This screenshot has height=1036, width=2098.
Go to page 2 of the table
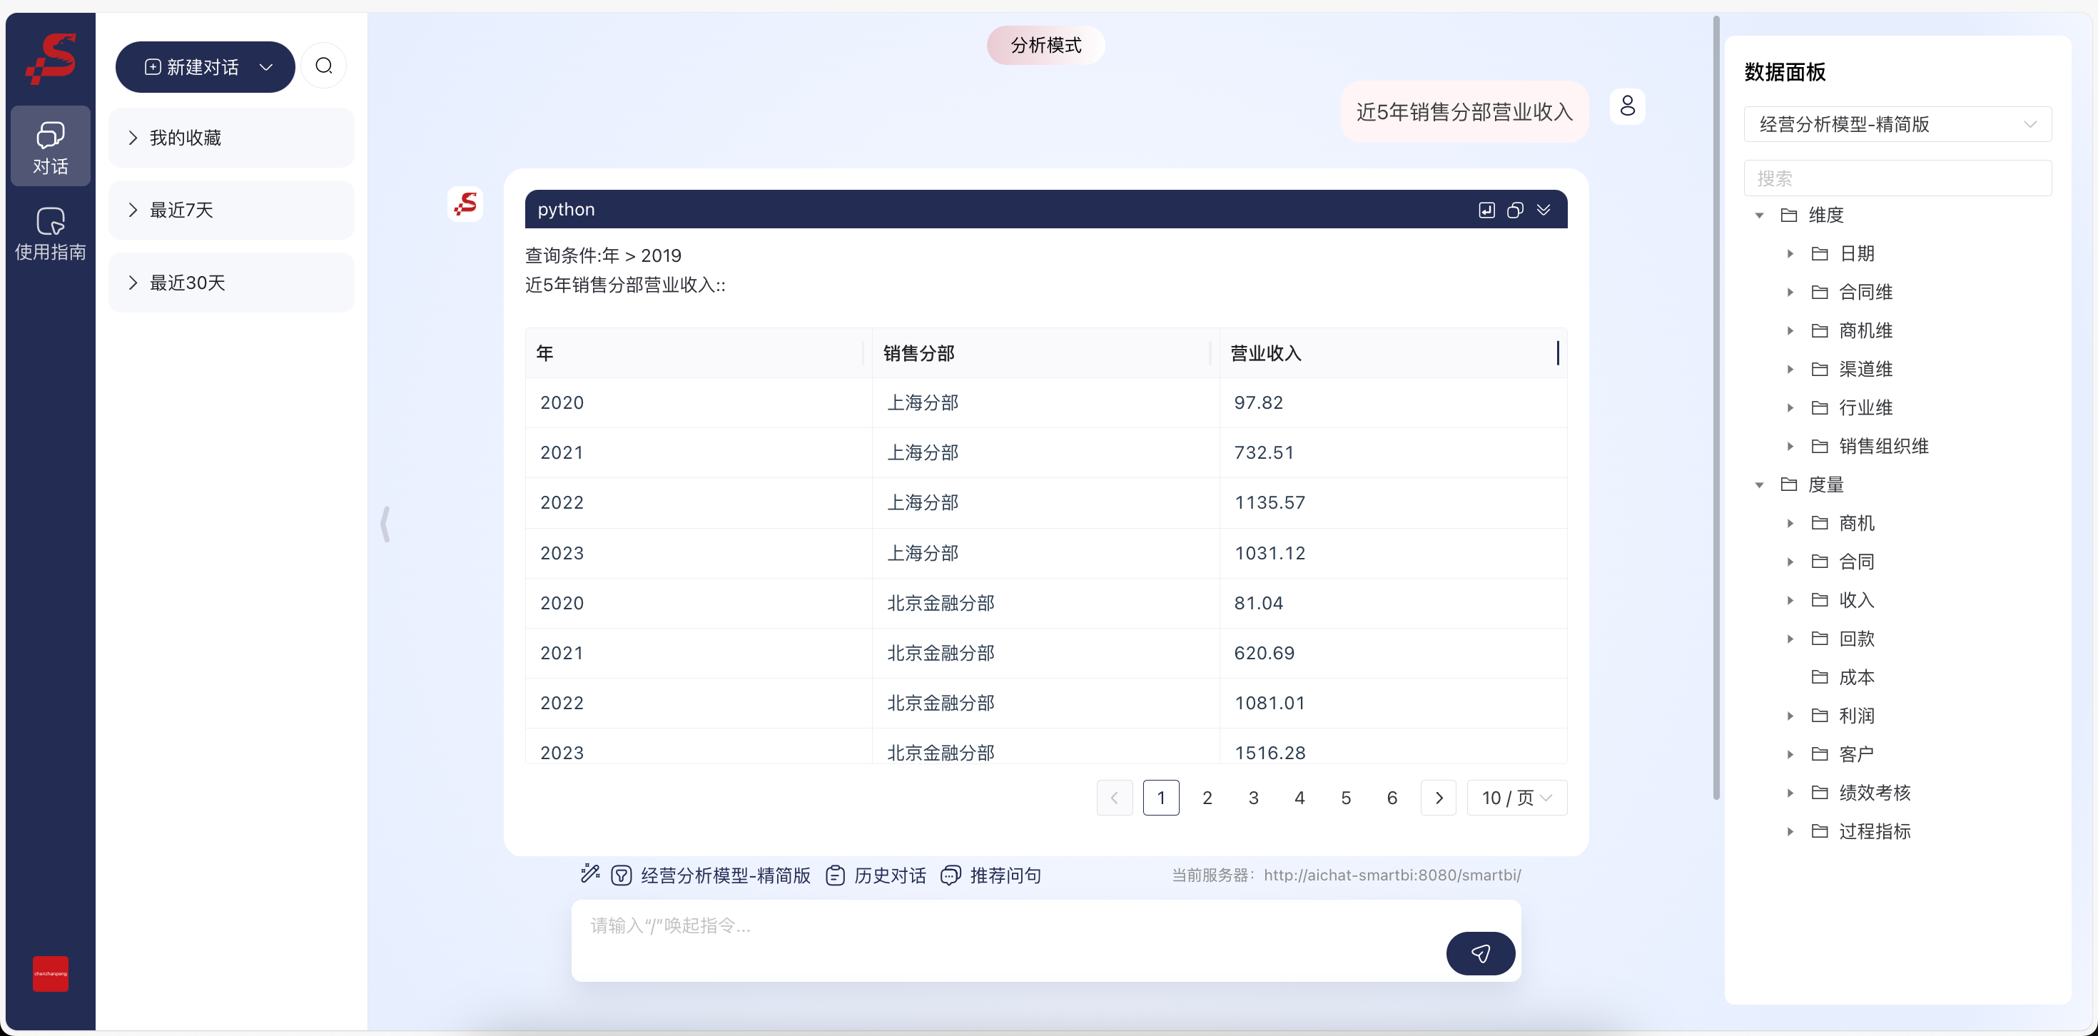1207,798
